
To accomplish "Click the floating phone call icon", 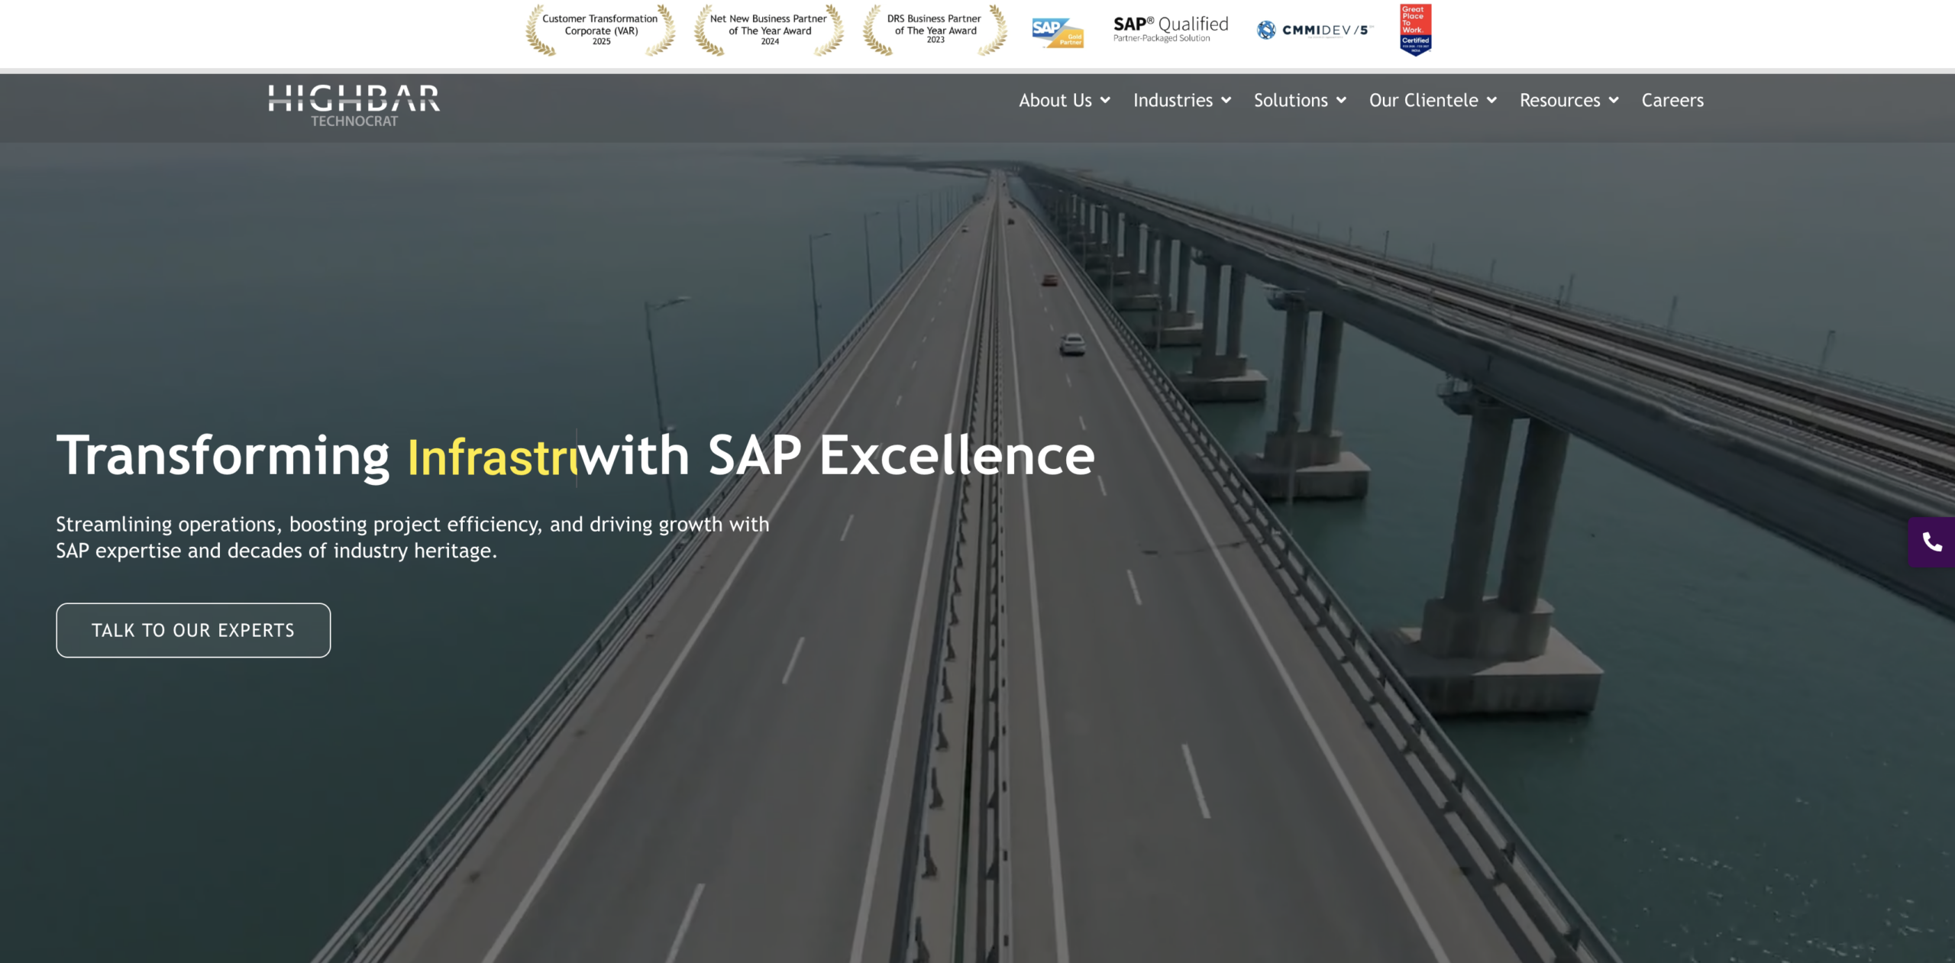I will 1932,542.
